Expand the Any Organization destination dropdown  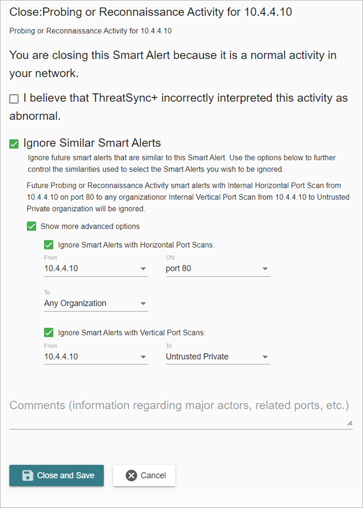click(96, 304)
